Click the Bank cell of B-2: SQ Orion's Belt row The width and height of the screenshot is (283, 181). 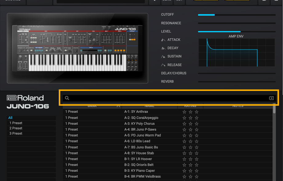point(92,165)
